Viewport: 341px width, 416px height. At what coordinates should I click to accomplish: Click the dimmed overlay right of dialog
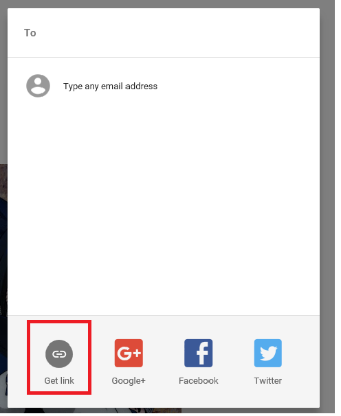[x=327, y=207]
